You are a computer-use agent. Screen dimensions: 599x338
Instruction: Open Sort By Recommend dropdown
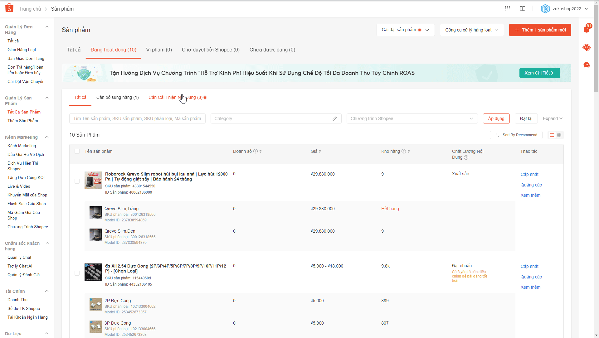516,135
